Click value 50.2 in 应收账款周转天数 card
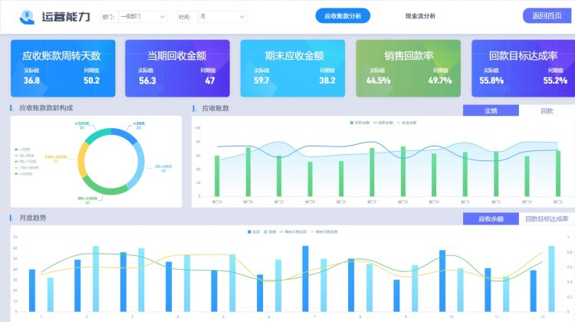Image resolution: width=575 pixels, height=322 pixels. point(92,80)
